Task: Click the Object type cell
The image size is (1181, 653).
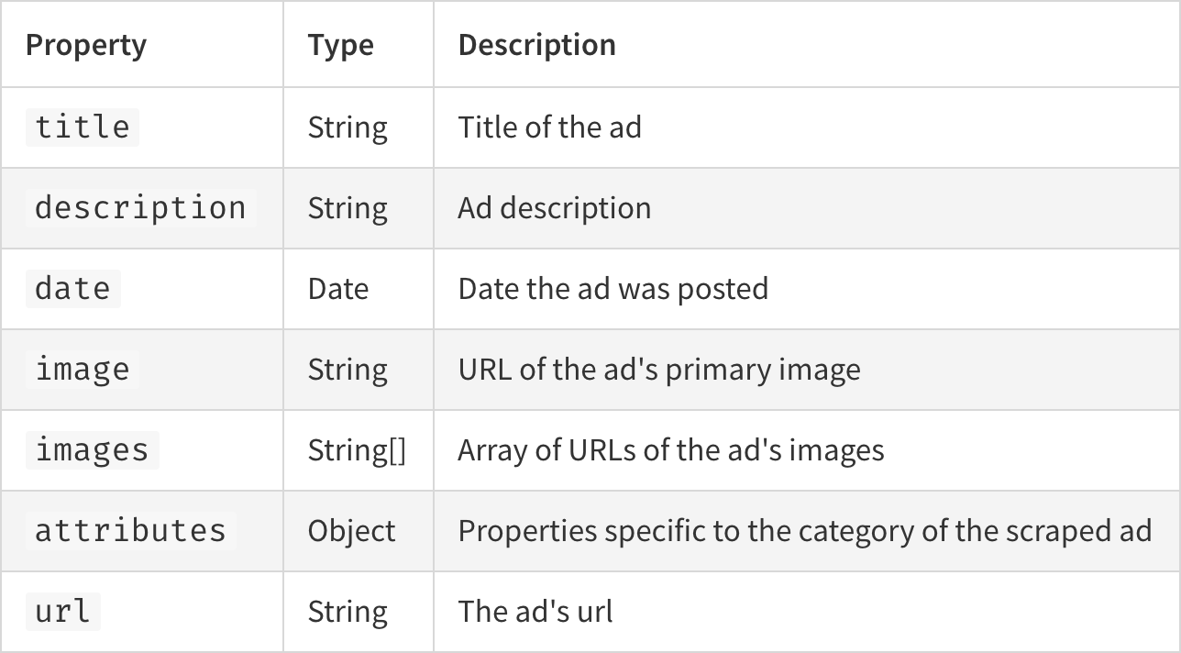Action: (x=351, y=531)
